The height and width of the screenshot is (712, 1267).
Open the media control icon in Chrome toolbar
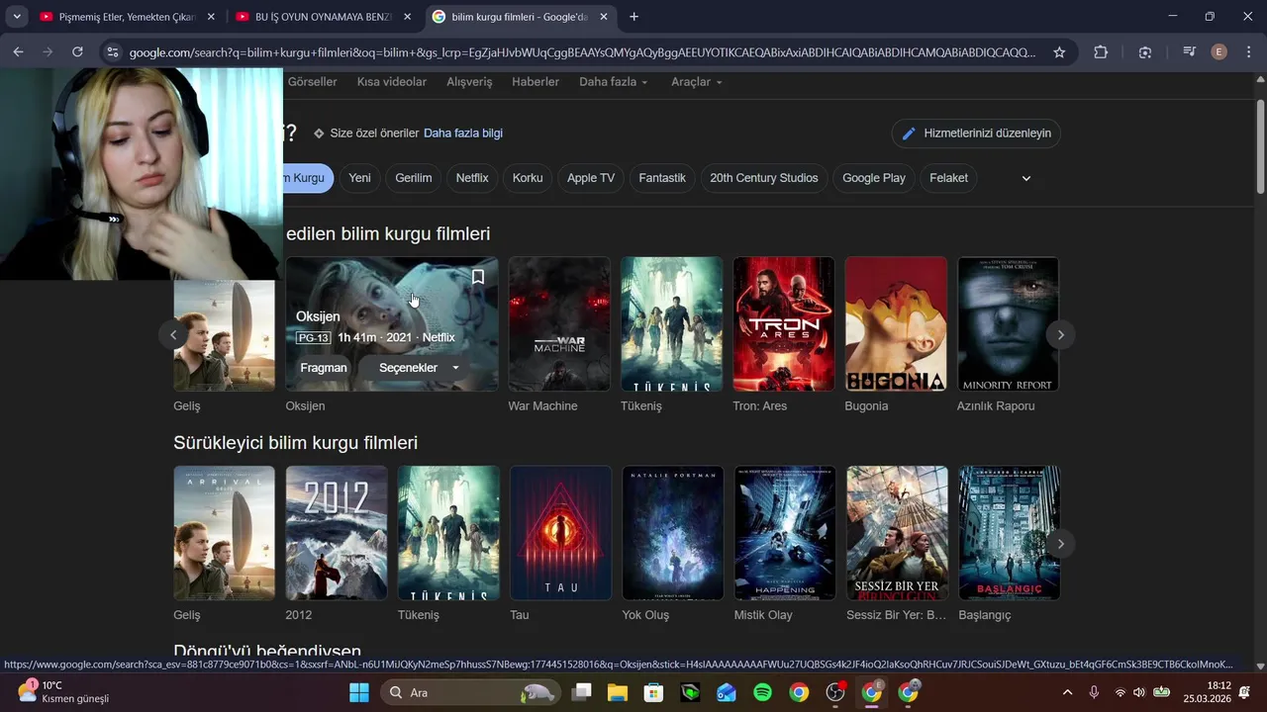point(1189,52)
